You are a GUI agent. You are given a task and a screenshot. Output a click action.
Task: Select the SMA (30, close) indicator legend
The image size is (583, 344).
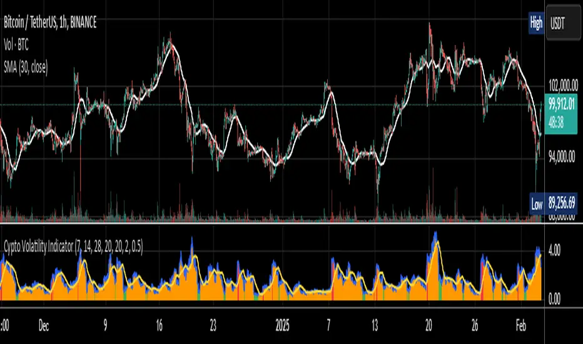click(x=26, y=68)
